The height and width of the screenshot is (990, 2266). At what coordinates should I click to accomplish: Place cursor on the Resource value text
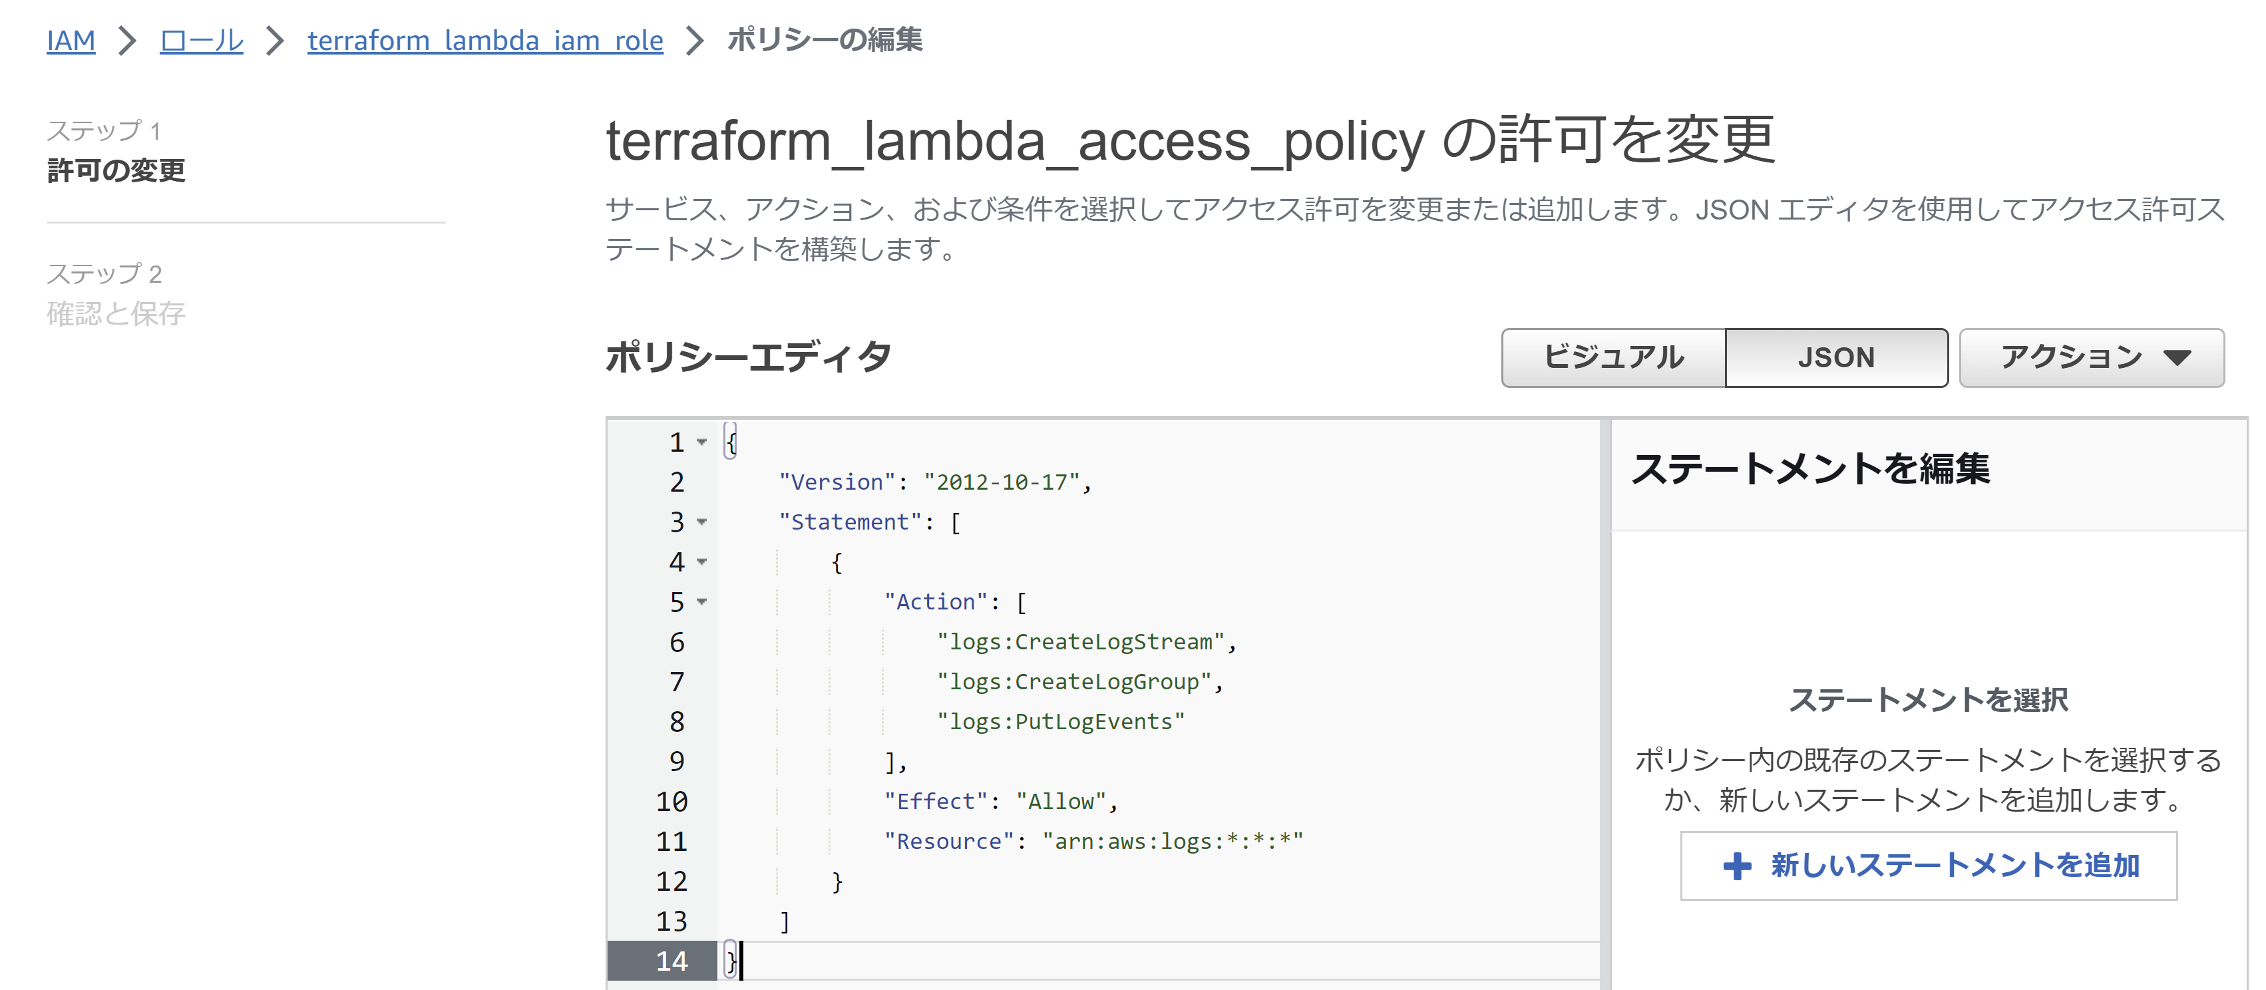[x=1175, y=840]
